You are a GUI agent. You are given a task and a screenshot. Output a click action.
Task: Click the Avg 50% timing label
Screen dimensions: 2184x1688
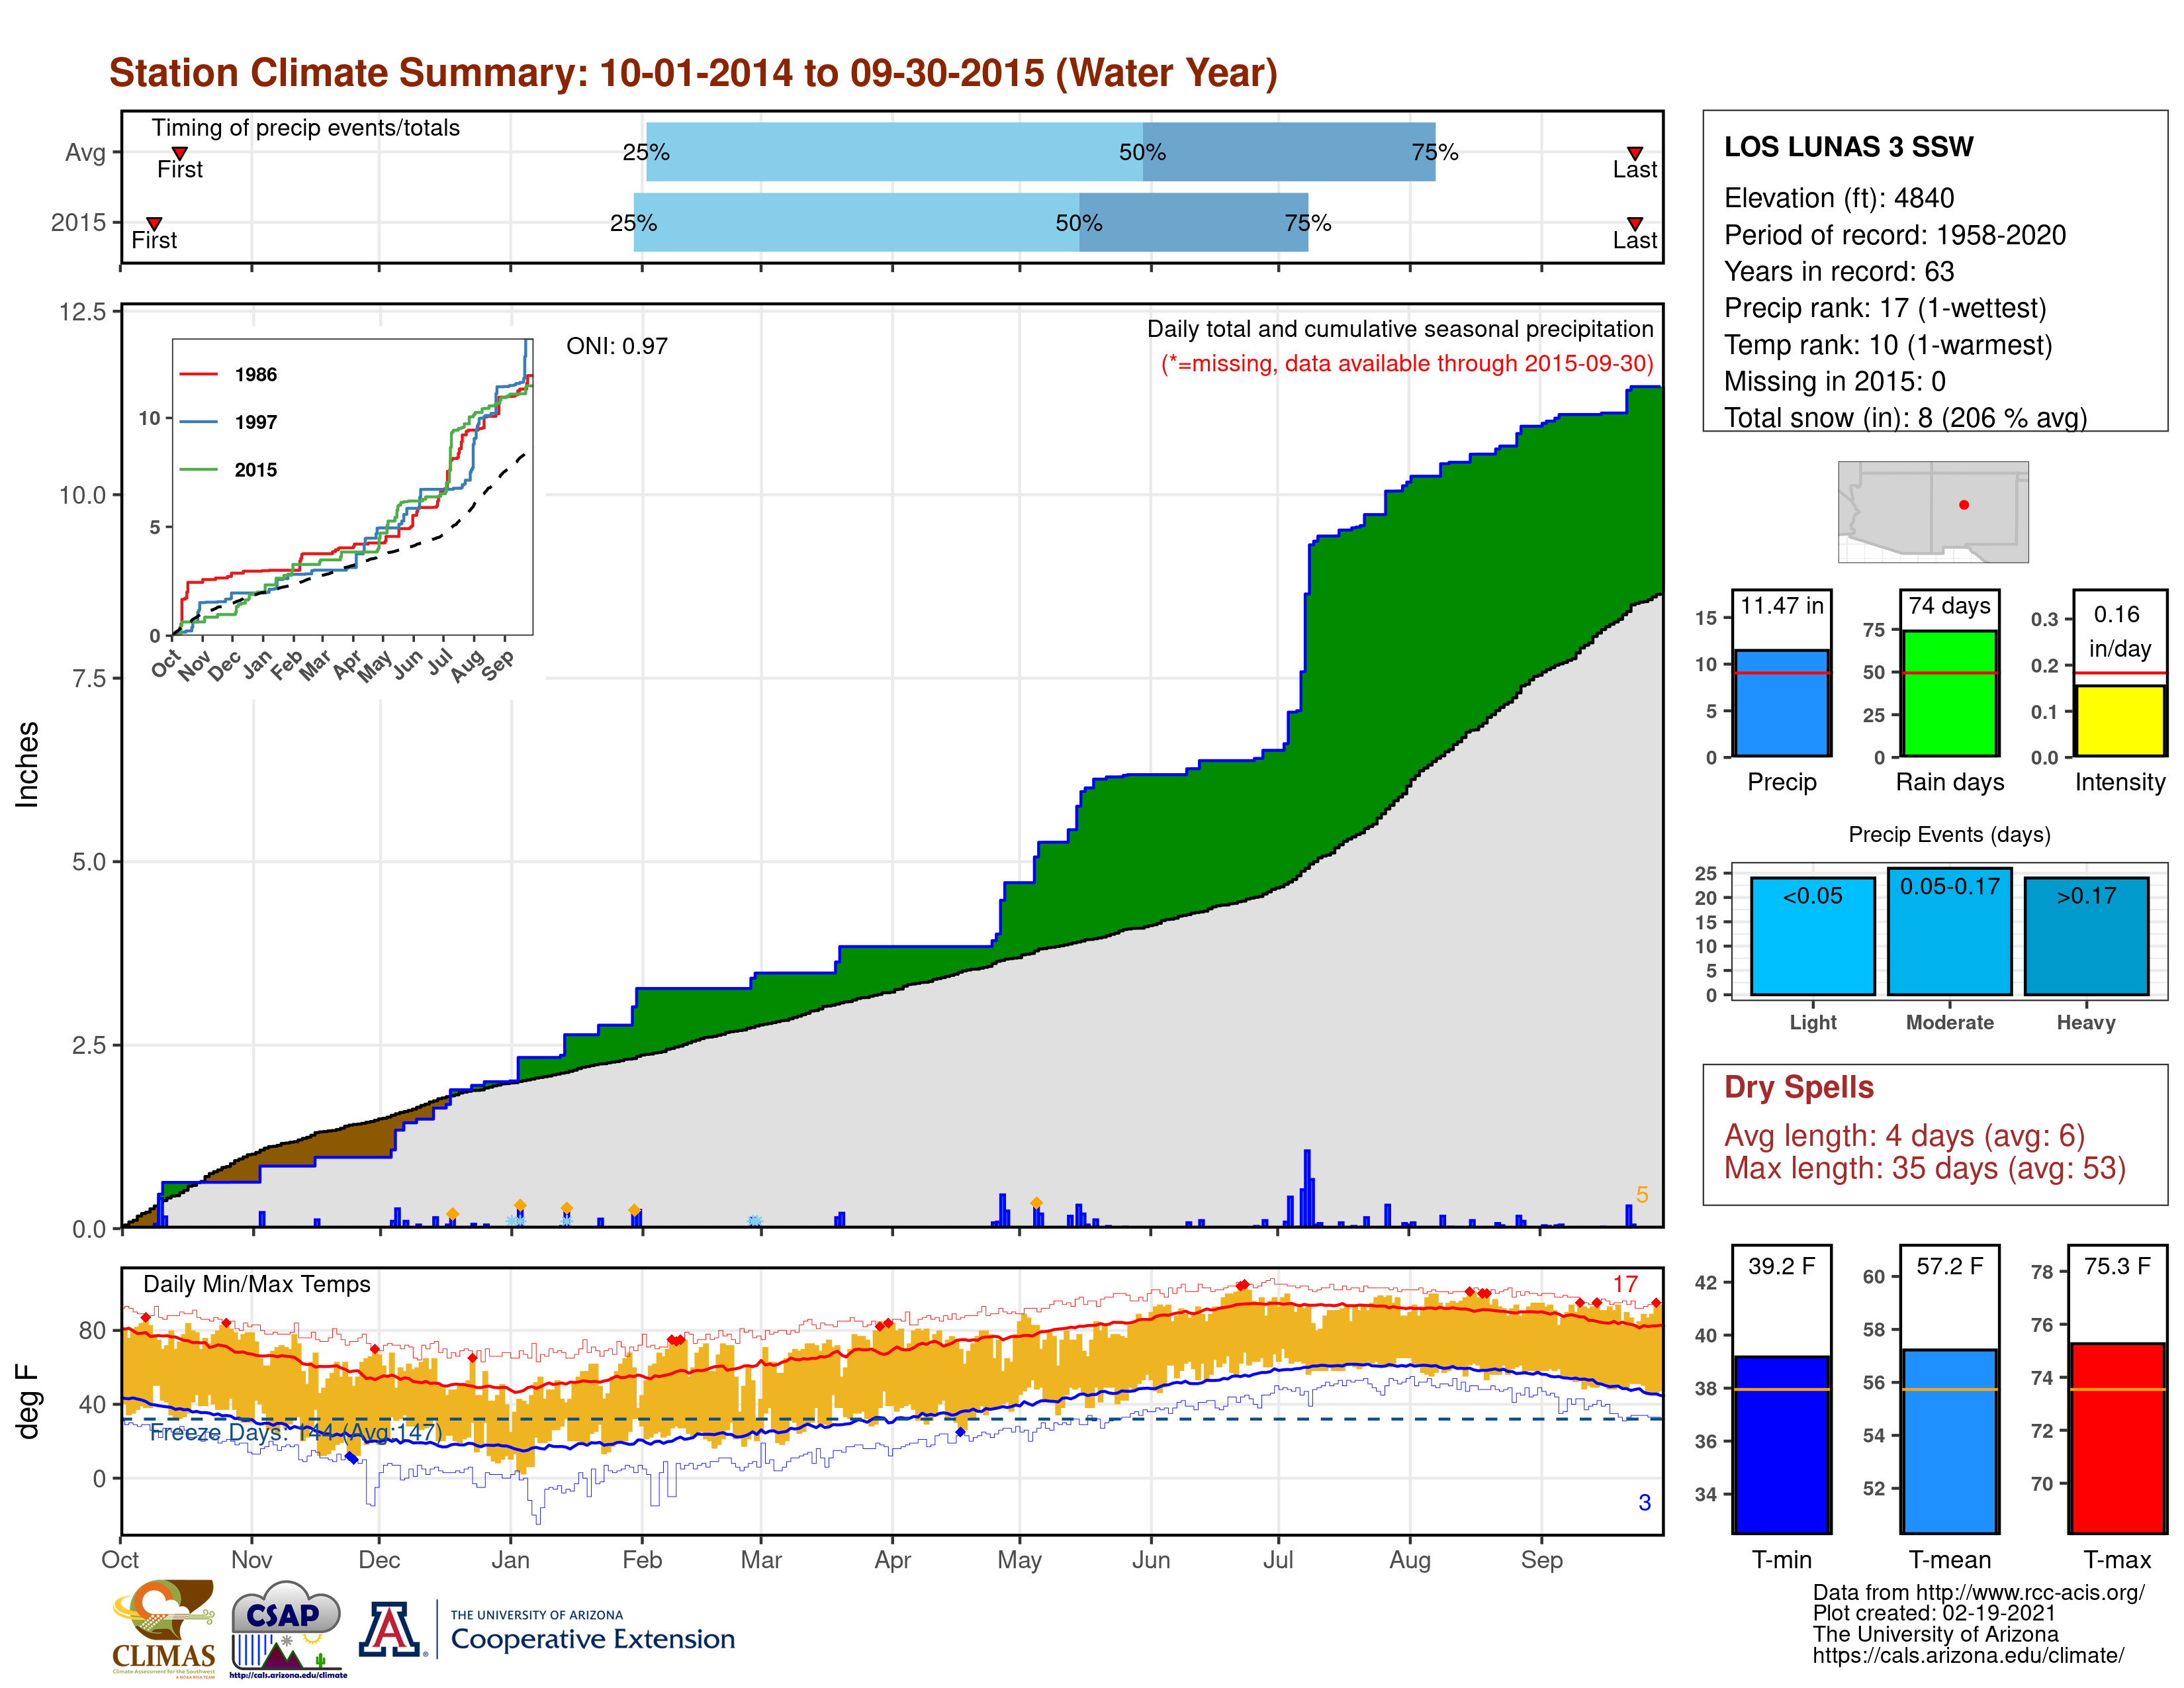coord(1142,152)
